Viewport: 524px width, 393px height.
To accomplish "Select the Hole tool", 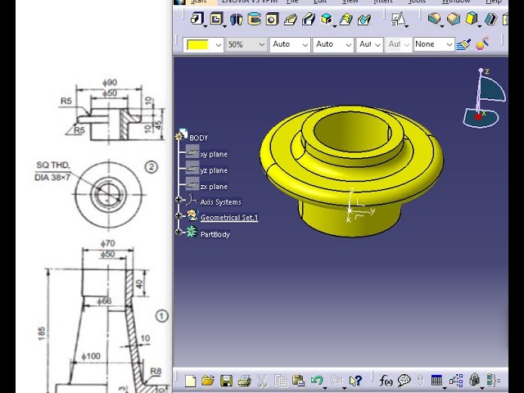I will point(272,19).
